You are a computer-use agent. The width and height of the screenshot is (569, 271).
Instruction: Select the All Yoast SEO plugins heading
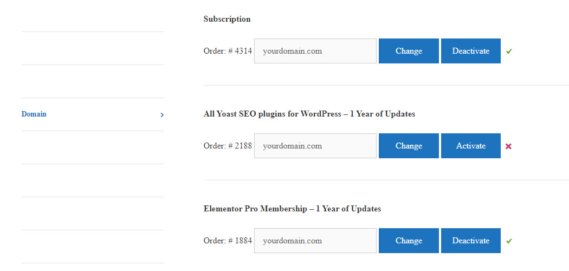tap(309, 114)
